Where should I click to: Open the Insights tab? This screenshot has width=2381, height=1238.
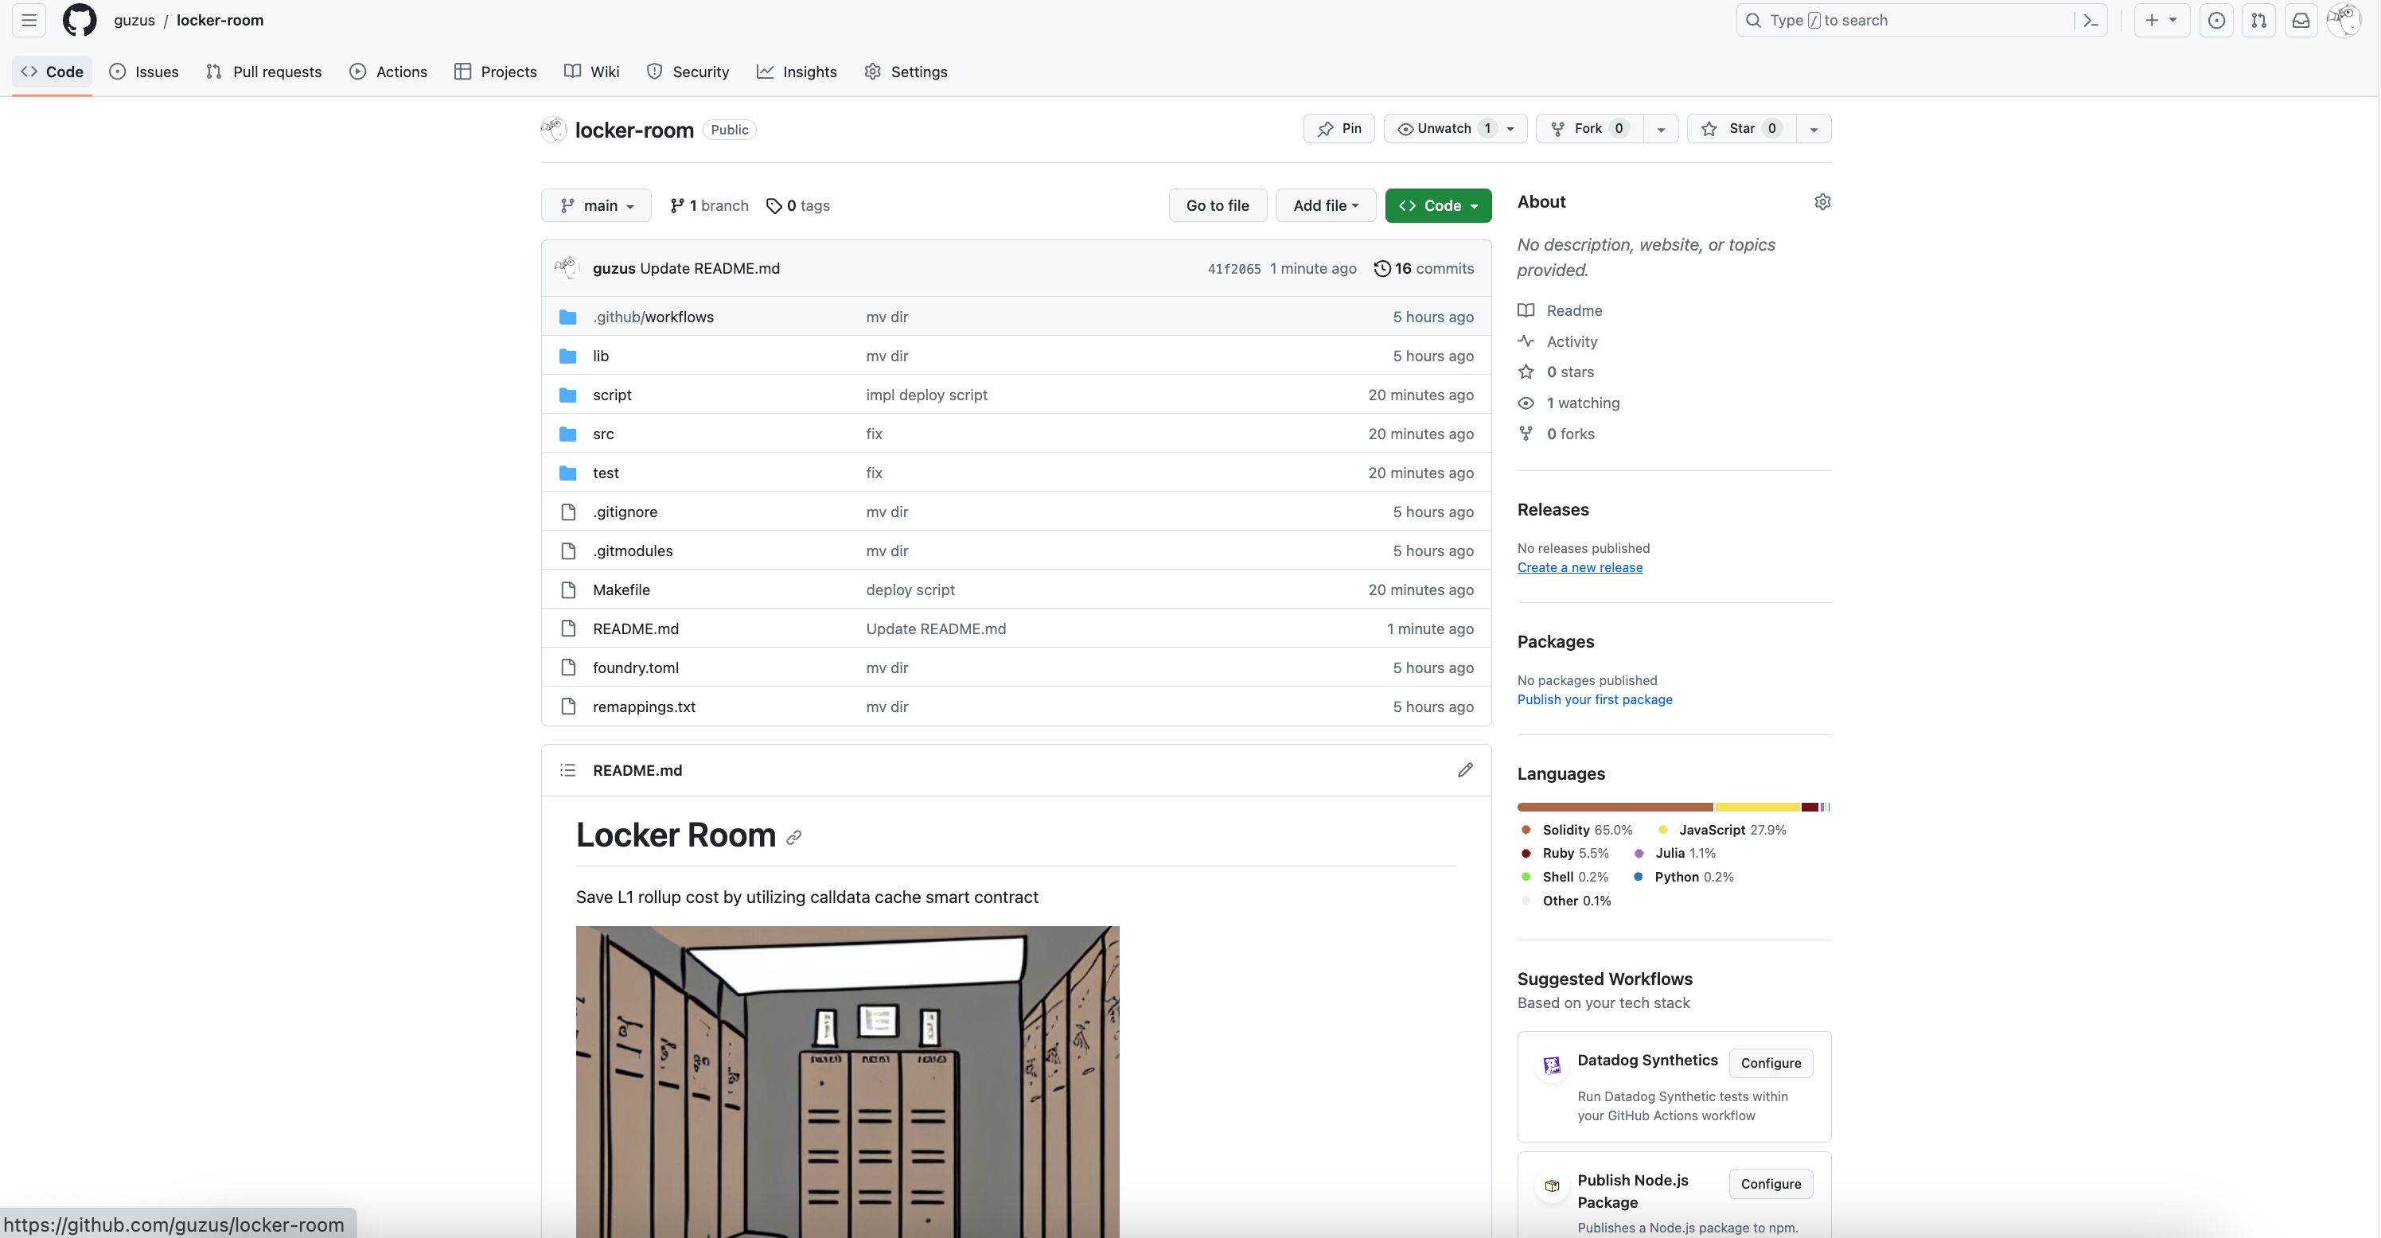tap(797, 71)
